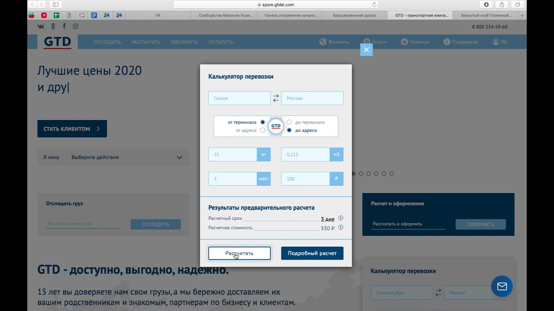Viewport: 554px width, 311px height.
Task: Click the swap cities arrows icon
Action: [276, 98]
